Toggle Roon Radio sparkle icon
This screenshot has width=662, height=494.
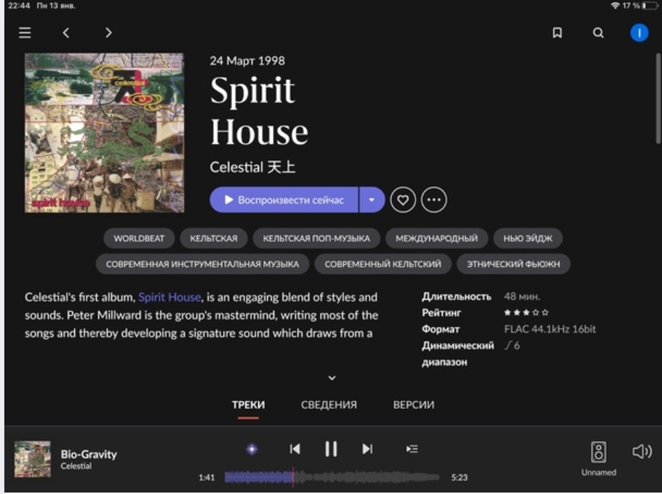coord(252,449)
